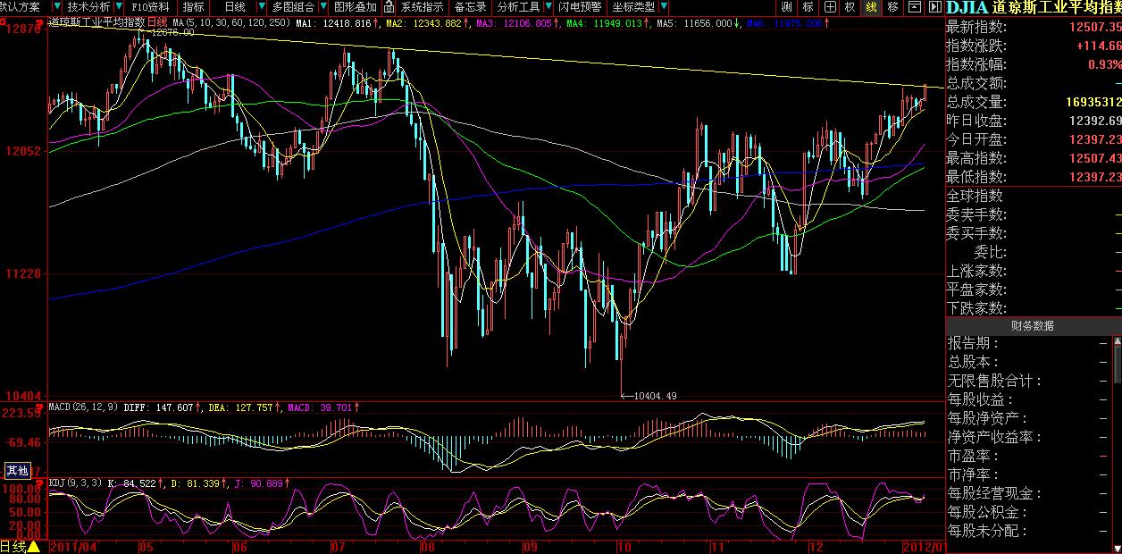The height and width of the screenshot is (554, 1122).
Task: Open the 分析工具 toolbar button
Action: 518,7
